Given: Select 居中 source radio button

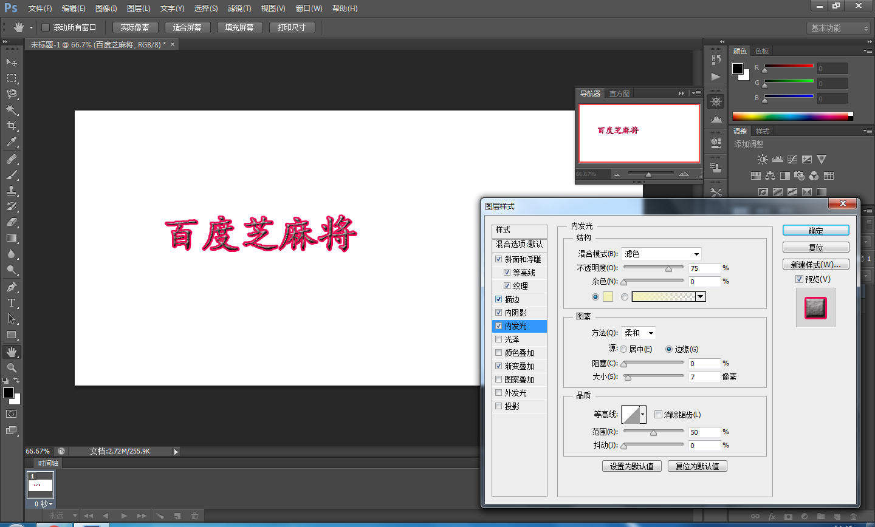Looking at the screenshot, I should pyautogui.click(x=623, y=349).
